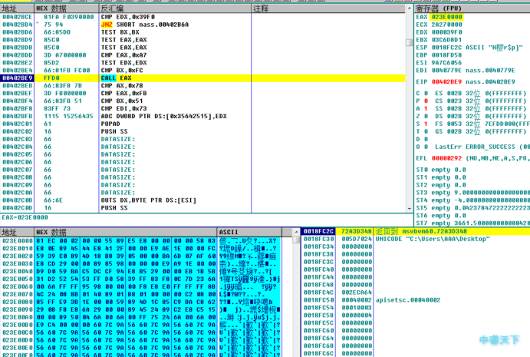Click the hex dump scrollbar up arrow

pos(296,232)
